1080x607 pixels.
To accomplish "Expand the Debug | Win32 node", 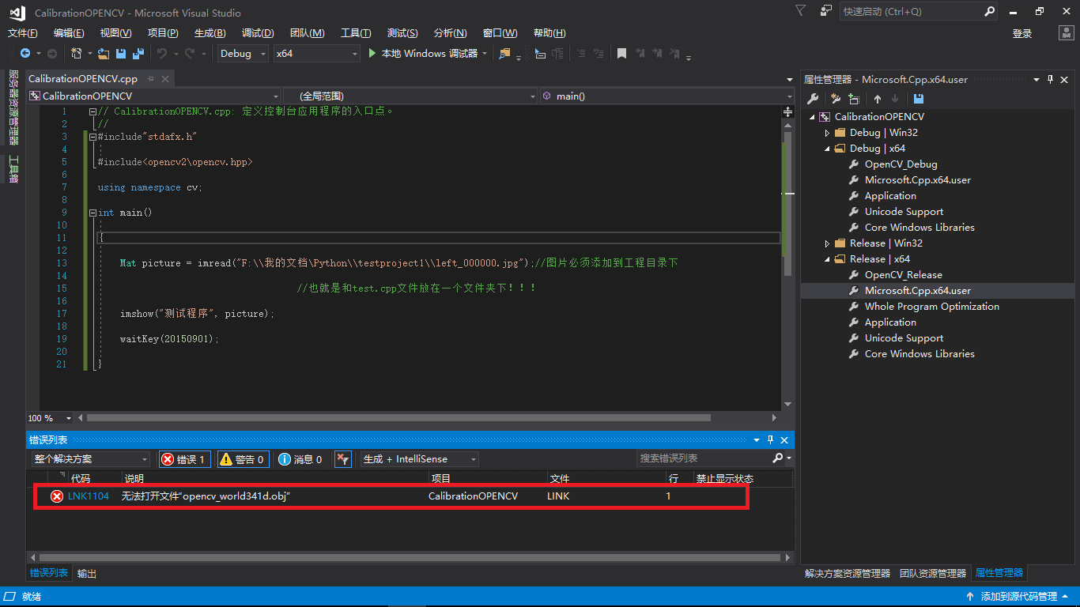I will coord(828,133).
